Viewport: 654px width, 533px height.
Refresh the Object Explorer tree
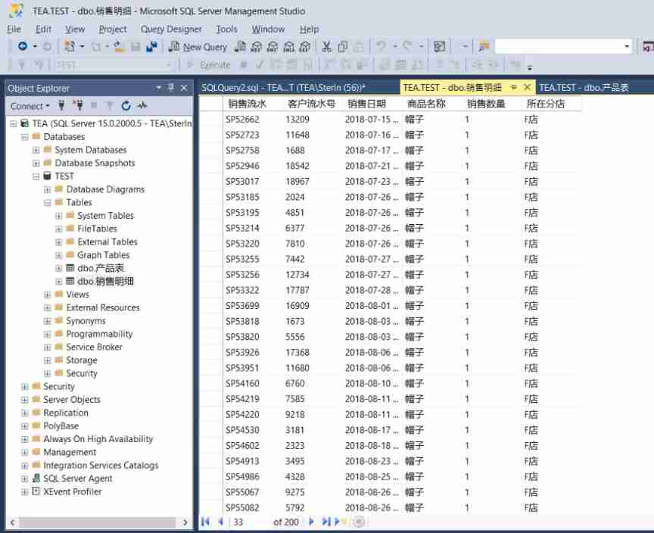(x=126, y=106)
